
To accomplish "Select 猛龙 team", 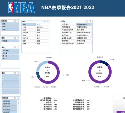I will 42,38.
